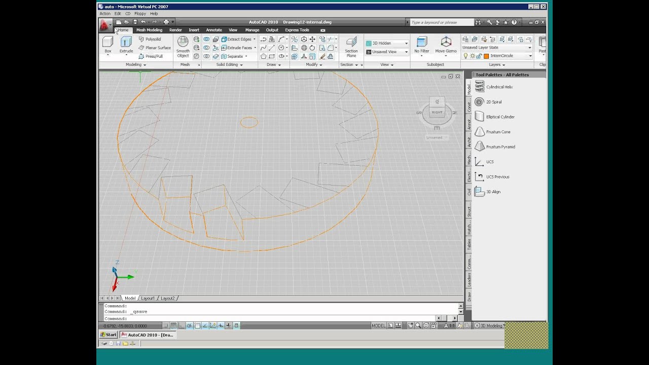Click the Save icon in quick access toolbar
649x365 pixels.
tap(135, 22)
